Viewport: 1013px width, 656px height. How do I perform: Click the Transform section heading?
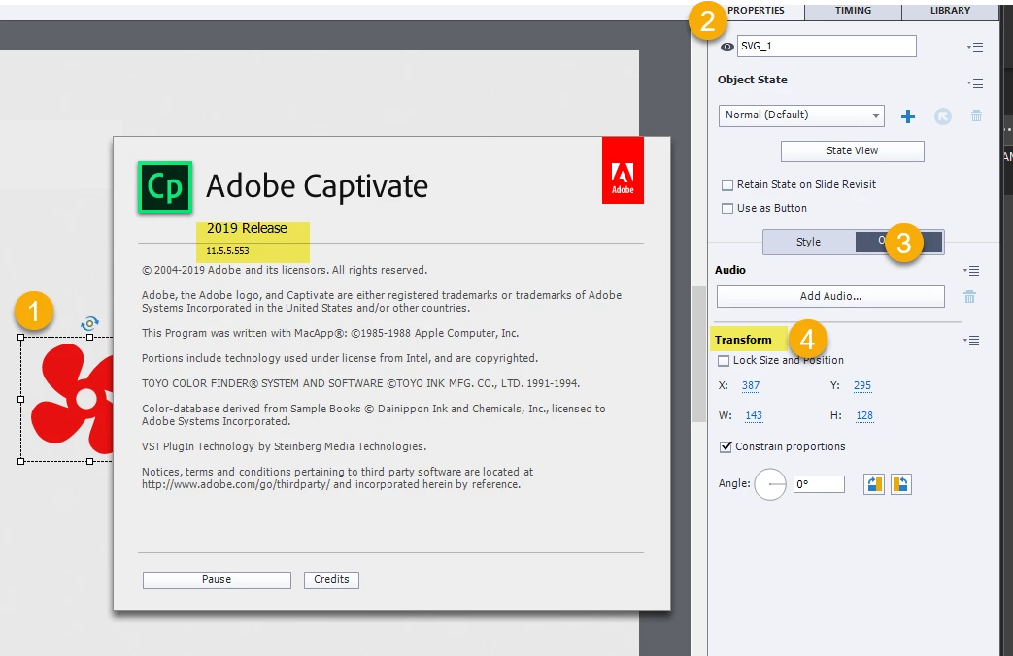click(x=743, y=340)
